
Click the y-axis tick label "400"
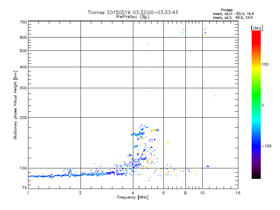[23, 67]
